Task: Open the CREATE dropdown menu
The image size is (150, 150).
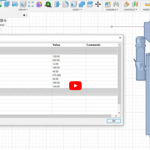Action: [23, 10]
